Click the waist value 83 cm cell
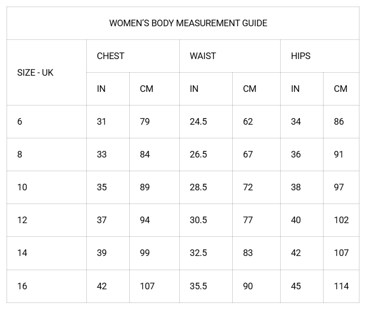The height and width of the screenshot is (309, 366). [x=248, y=253]
